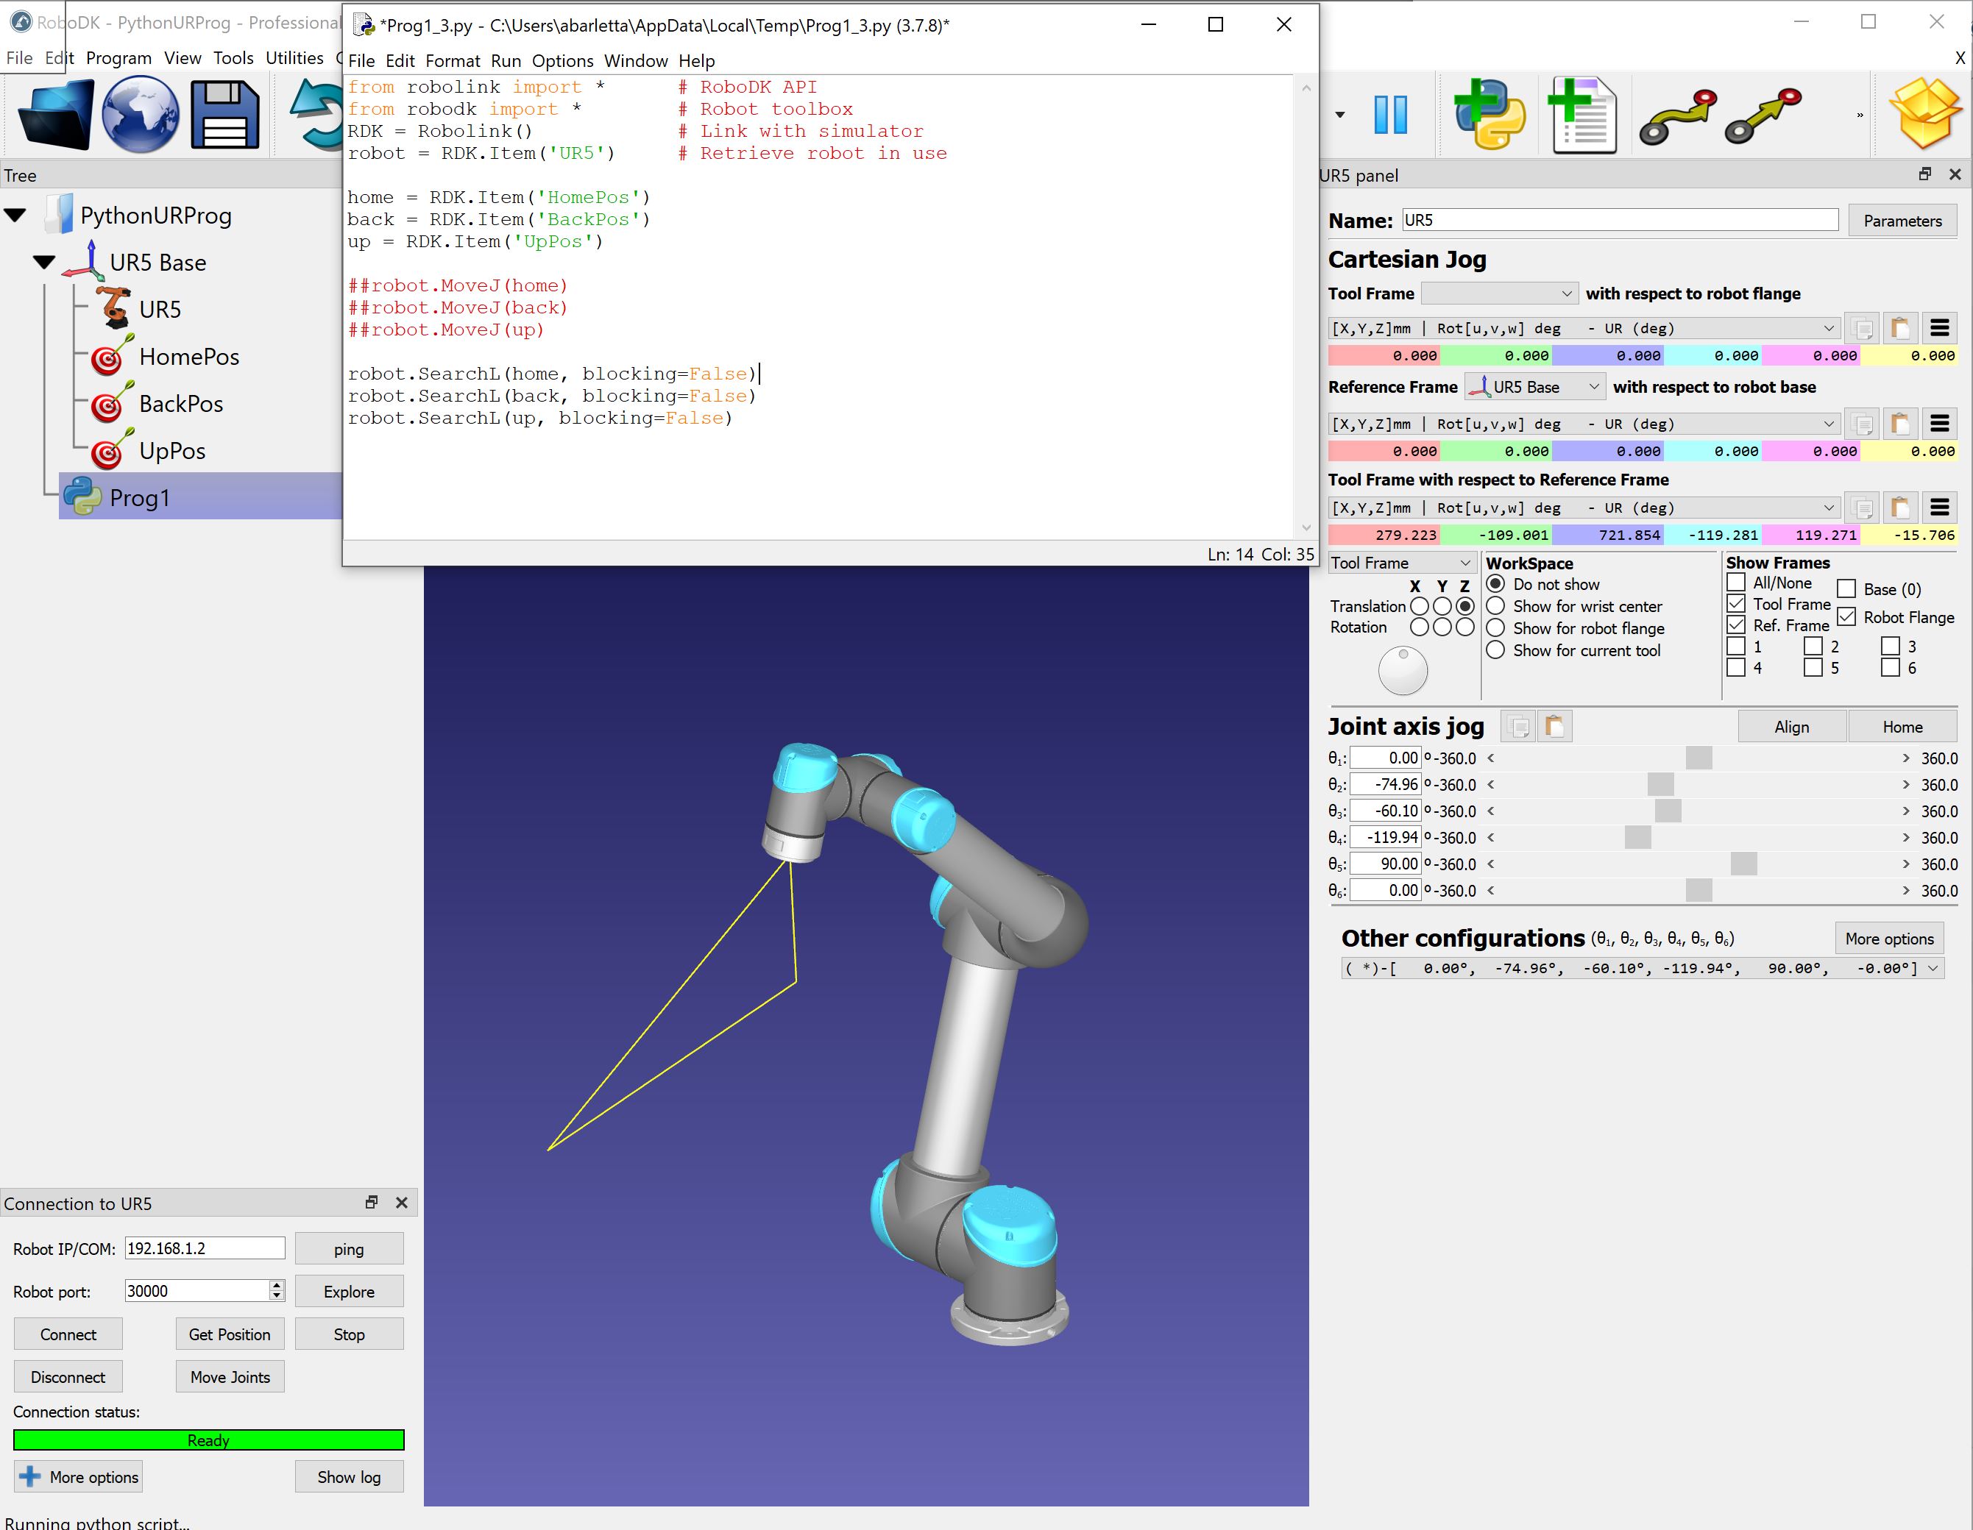Screen dimensions: 1973x1530
Task: Click the Add Program toolbar icon
Action: pyautogui.click(x=1583, y=115)
